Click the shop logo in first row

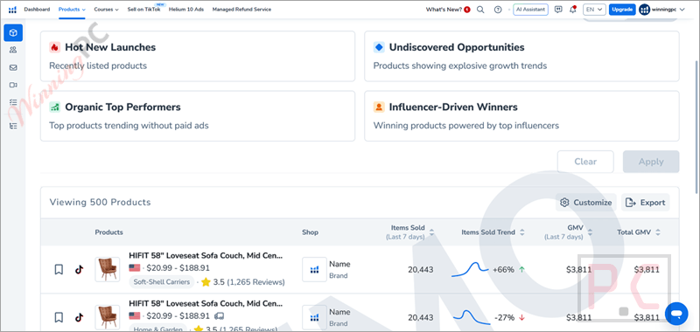tap(314, 270)
